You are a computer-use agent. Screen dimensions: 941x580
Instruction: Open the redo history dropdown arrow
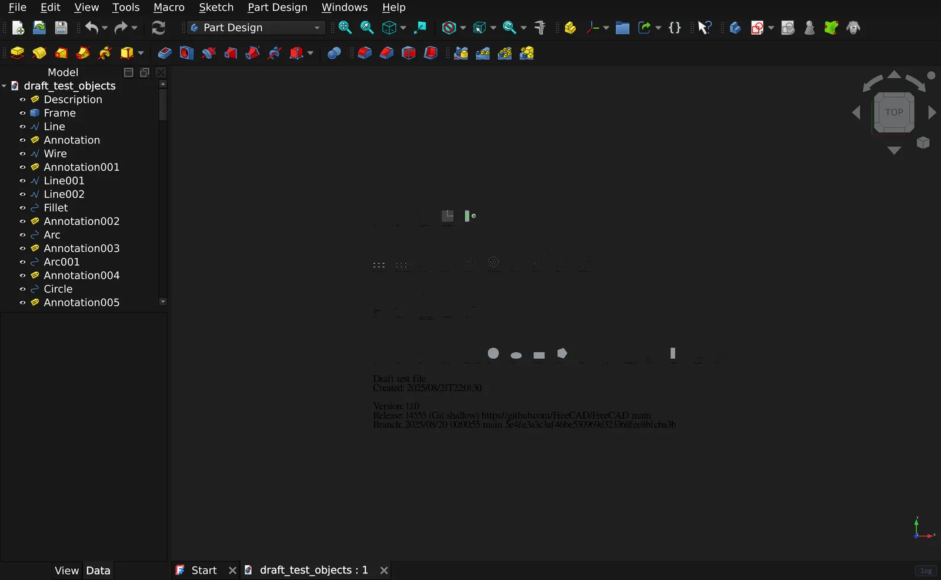(x=134, y=28)
